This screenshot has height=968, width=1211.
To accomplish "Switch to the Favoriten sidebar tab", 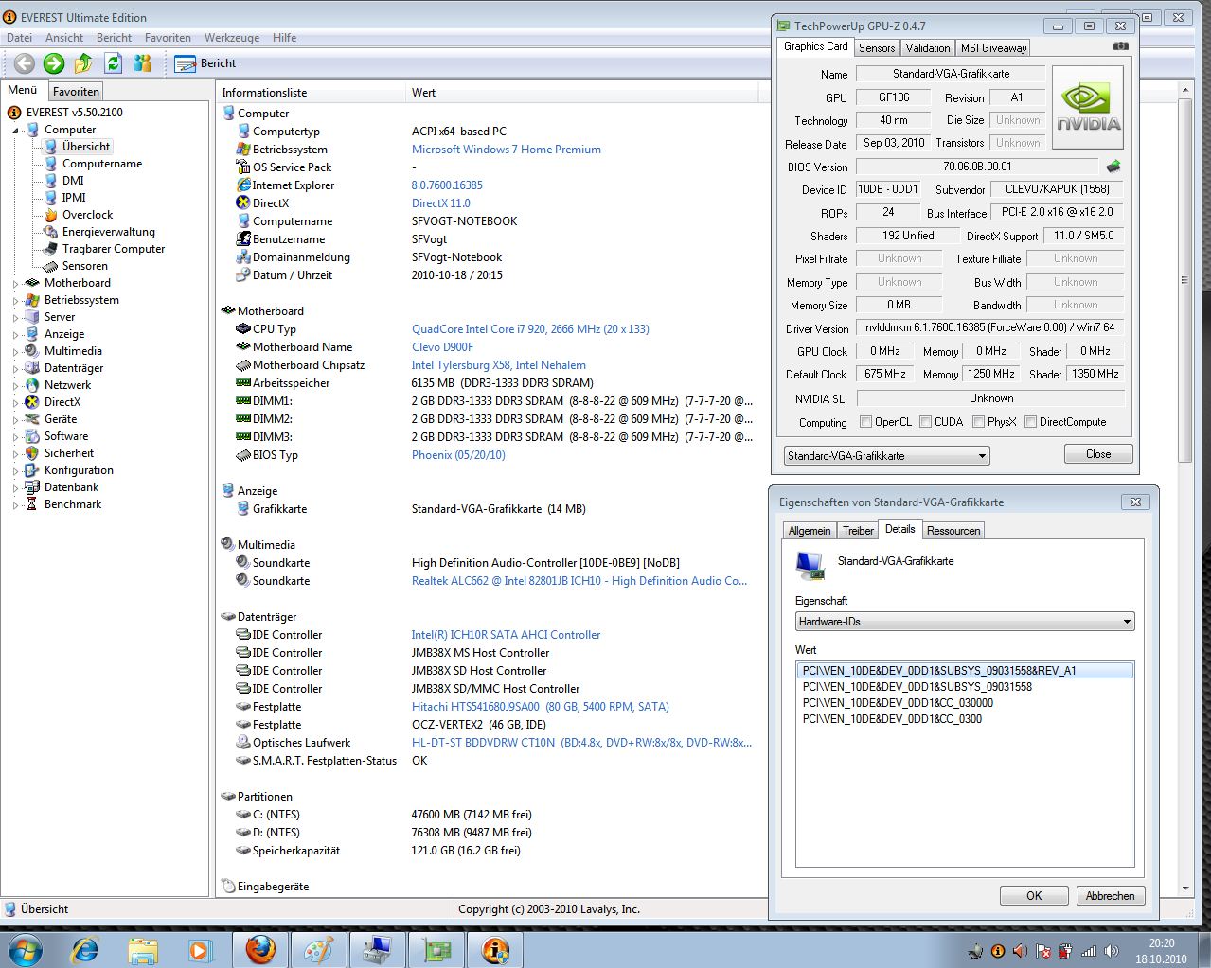I will (x=76, y=92).
